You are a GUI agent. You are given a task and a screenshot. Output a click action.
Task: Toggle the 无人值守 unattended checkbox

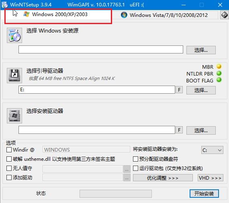click(x=9, y=168)
